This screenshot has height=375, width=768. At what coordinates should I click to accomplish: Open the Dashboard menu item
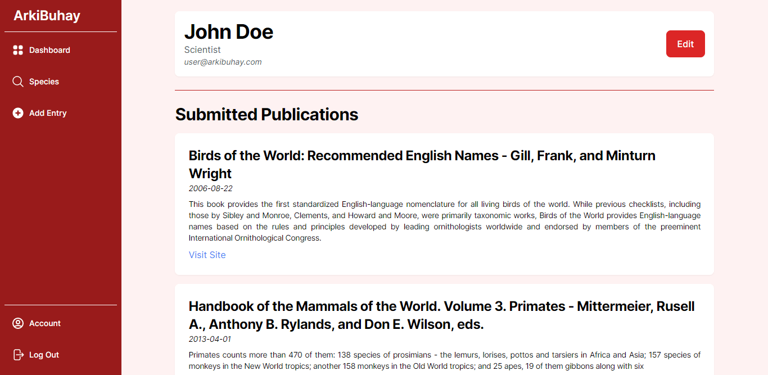click(x=61, y=50)
